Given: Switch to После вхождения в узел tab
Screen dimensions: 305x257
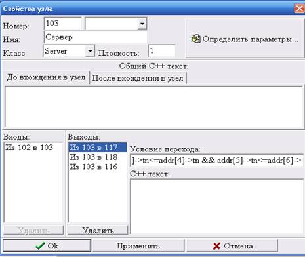Looking at the screenshot, I should point(138,78).
